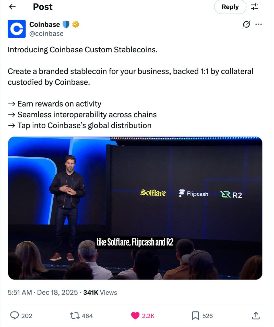Play the Coinbase stablecoin video
This screenshot has width=274, height=327.
[135, 208]
